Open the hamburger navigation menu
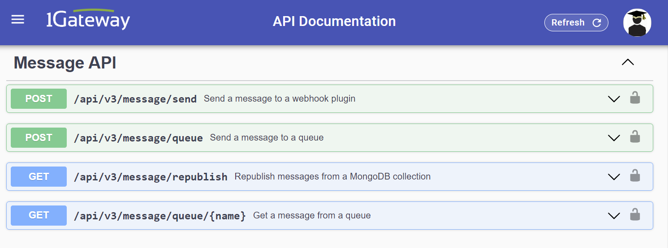668x248 pixels. pyautogui.click(x=18, y=20)
